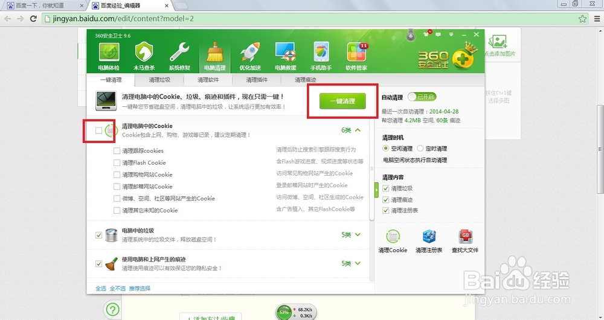This screenshot has height=320, width=604.
Task: Open 手机助手 phone icon
Action: click(x=321, y=52)
